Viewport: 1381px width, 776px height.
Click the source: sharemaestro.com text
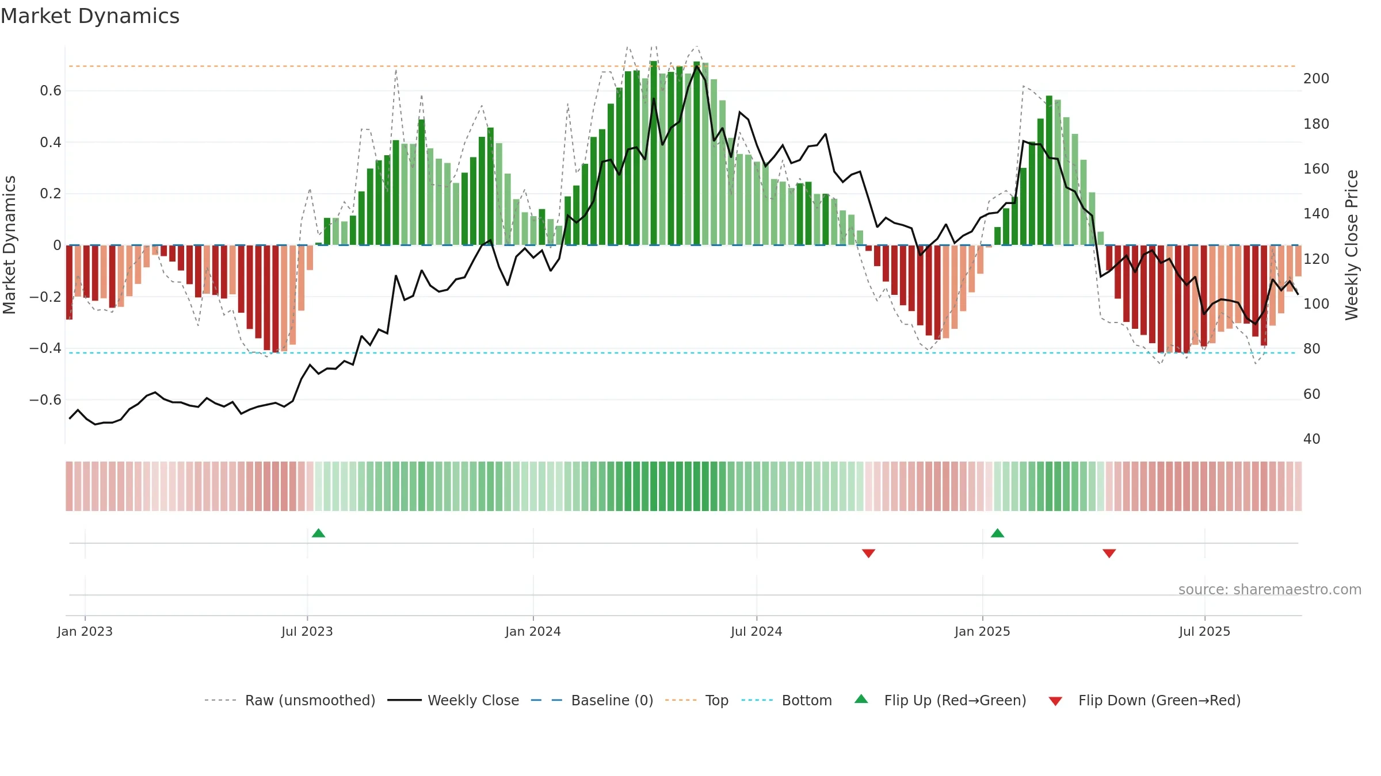tap(1270, 589)
